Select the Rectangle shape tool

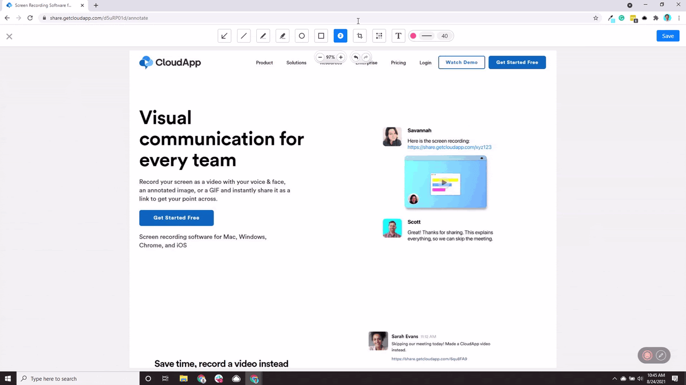tap(321, 36)
